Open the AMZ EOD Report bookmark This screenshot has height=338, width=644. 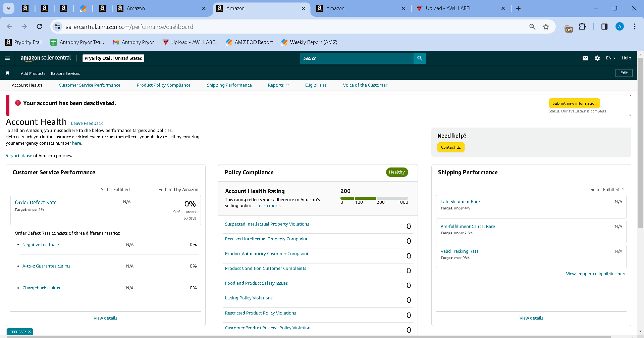click(x=249, y=42)
